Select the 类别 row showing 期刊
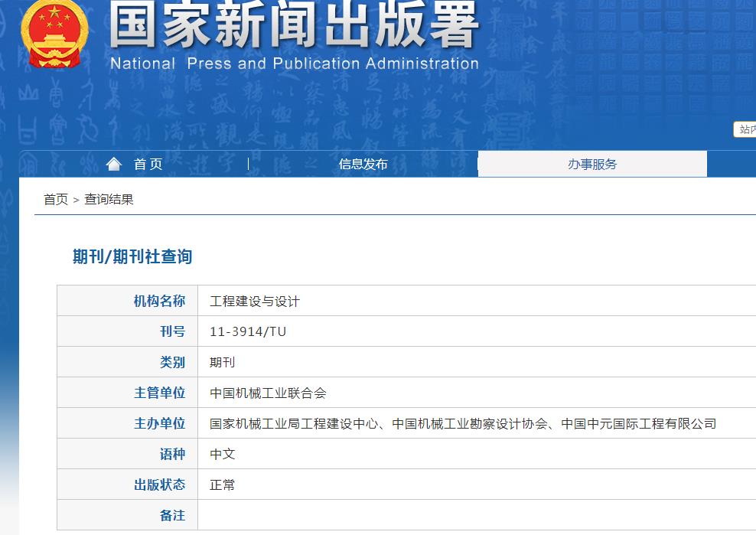 click(x=223, y=361)
